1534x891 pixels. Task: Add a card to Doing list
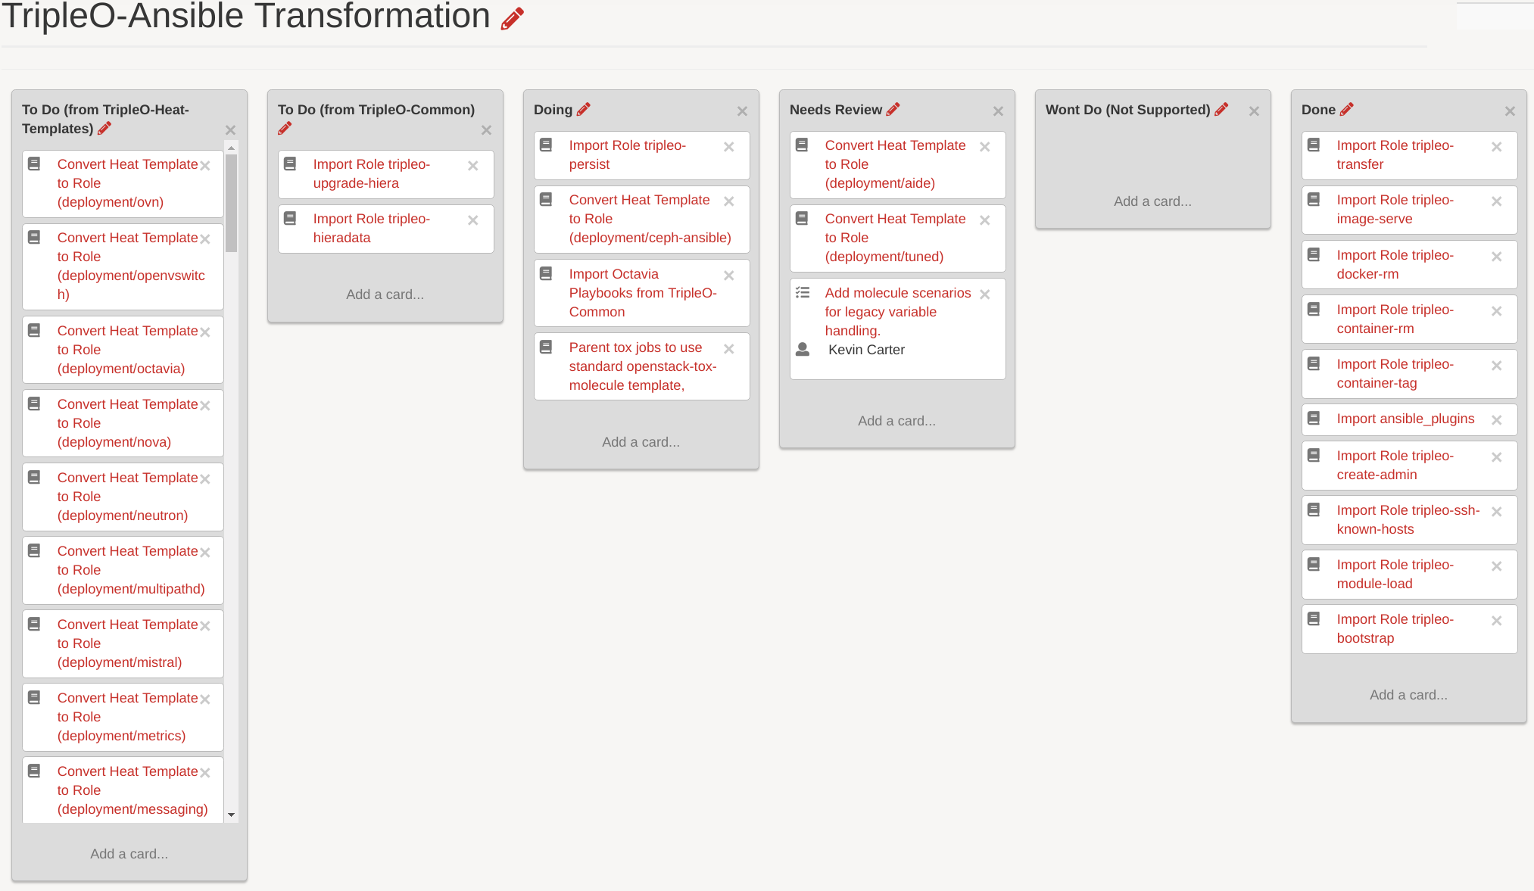(x=641, y=442)
